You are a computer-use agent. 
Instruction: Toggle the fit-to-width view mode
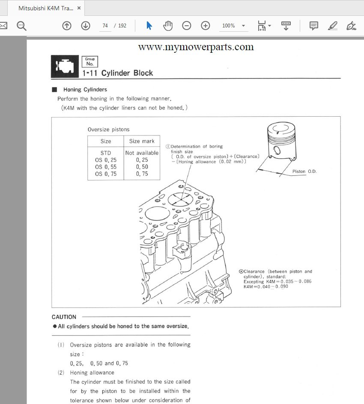click(x=262, y=25)
